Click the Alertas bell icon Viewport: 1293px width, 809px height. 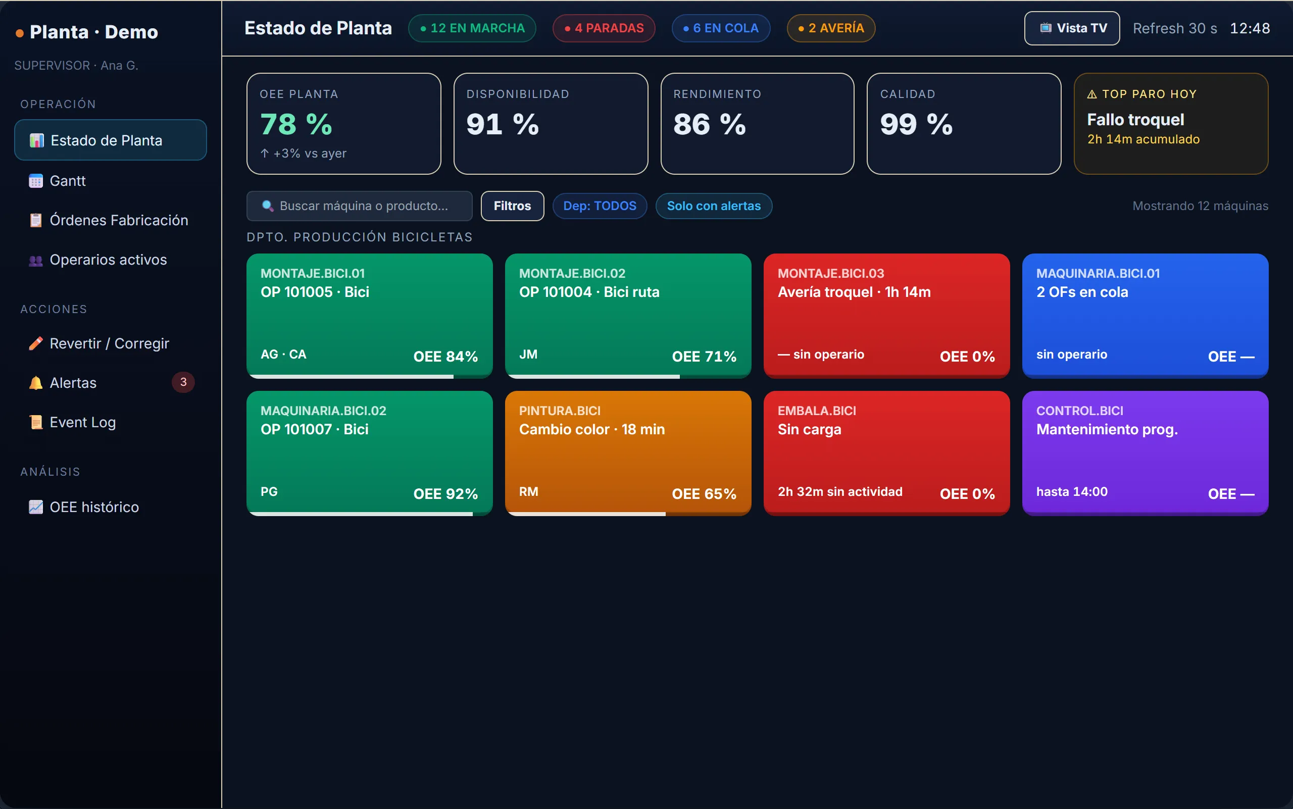coord(36,383)
